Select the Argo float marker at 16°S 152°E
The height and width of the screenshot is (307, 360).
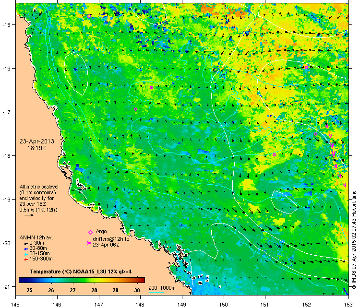(306, 68)
